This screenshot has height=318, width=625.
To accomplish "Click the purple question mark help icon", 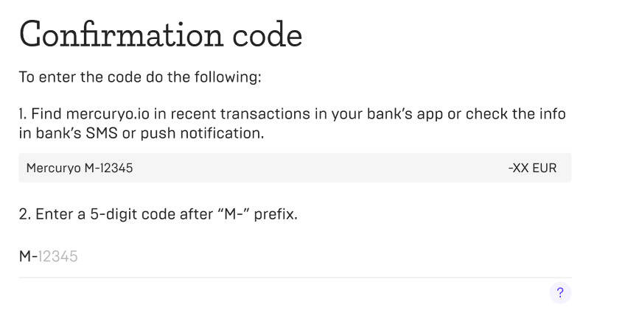I will click(x=560, y=293).
